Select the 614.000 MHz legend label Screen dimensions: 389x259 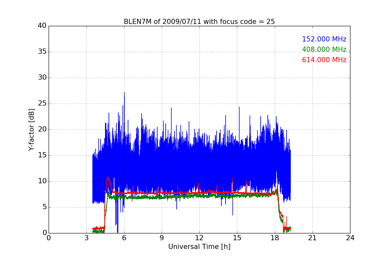[324, 60]
